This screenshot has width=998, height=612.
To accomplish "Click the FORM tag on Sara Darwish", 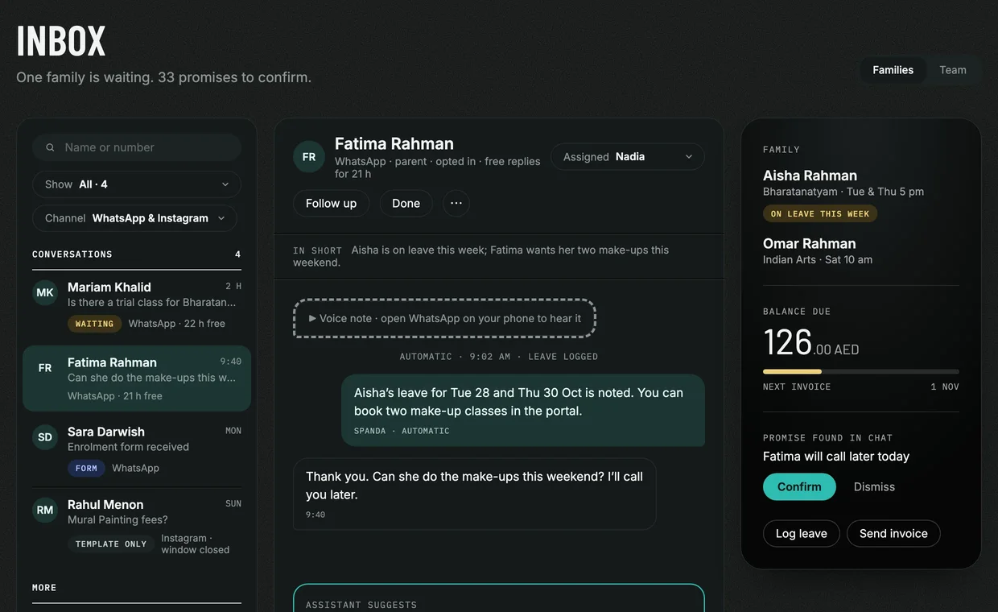I will tap(86, 468).
